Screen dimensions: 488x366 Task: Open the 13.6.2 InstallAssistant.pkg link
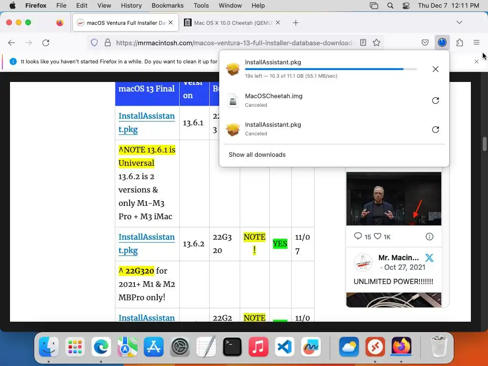(147, 244)
